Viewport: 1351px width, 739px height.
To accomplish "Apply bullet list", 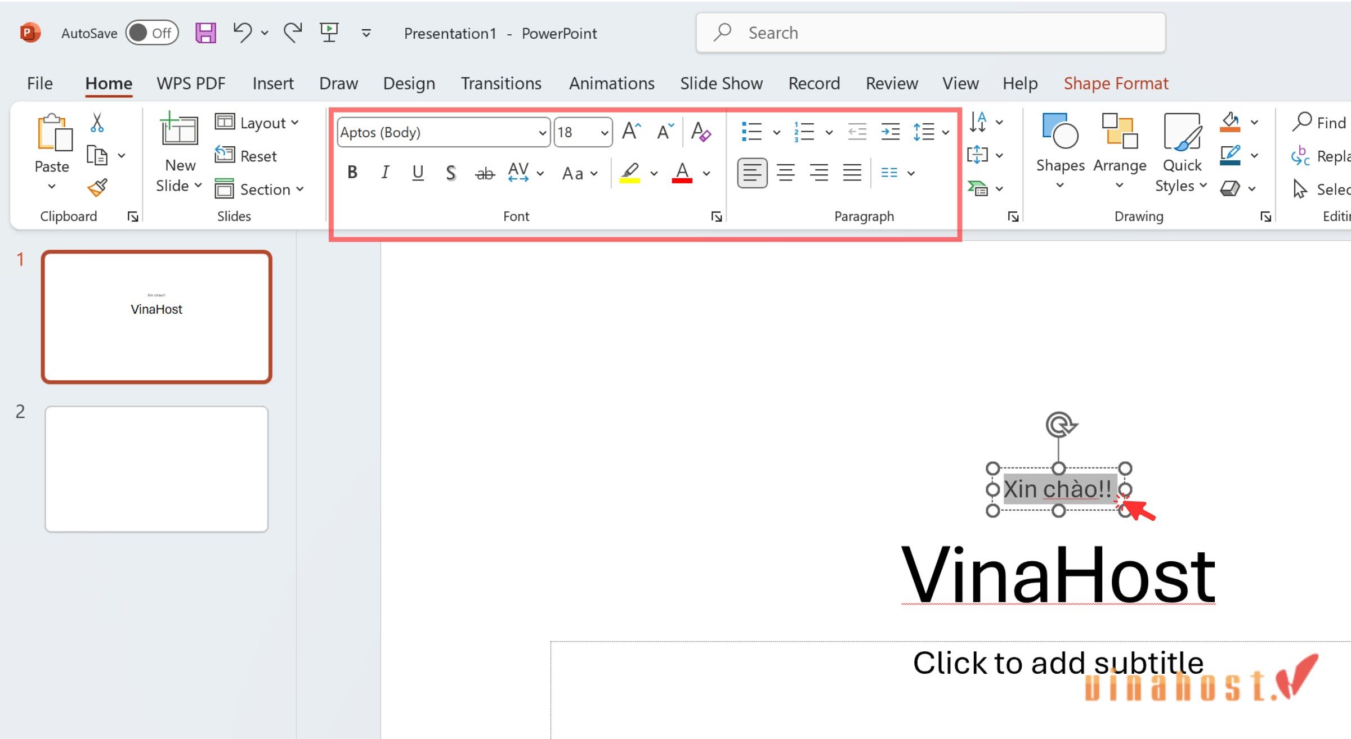I will tap(751, 132).
